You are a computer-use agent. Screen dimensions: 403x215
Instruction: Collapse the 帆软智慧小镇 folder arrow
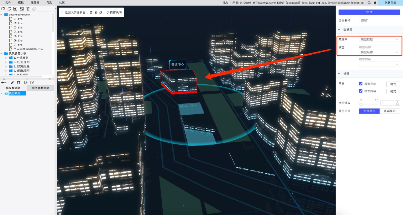(2, 53)
